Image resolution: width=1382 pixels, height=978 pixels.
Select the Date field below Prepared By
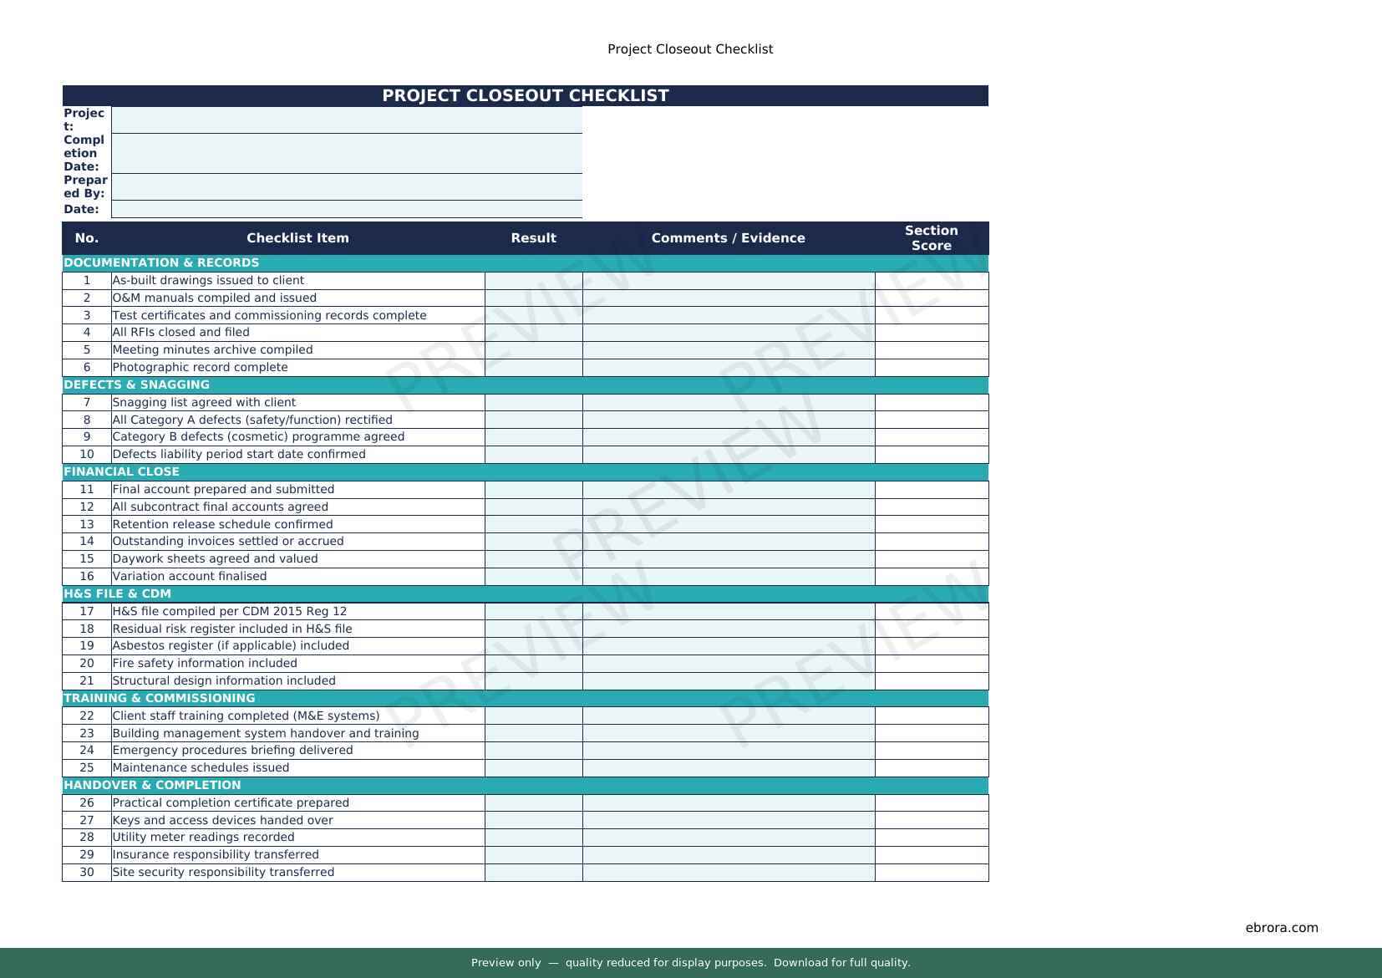coord(347,209)
